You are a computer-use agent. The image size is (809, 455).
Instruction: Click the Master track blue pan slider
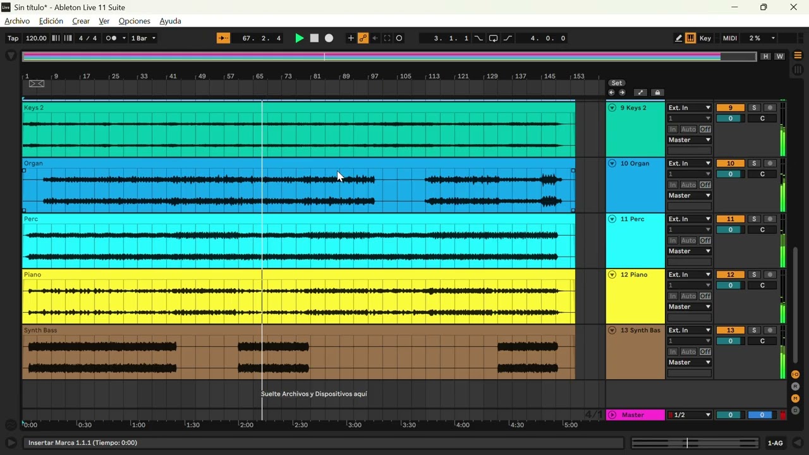click(x=761, y=415)
